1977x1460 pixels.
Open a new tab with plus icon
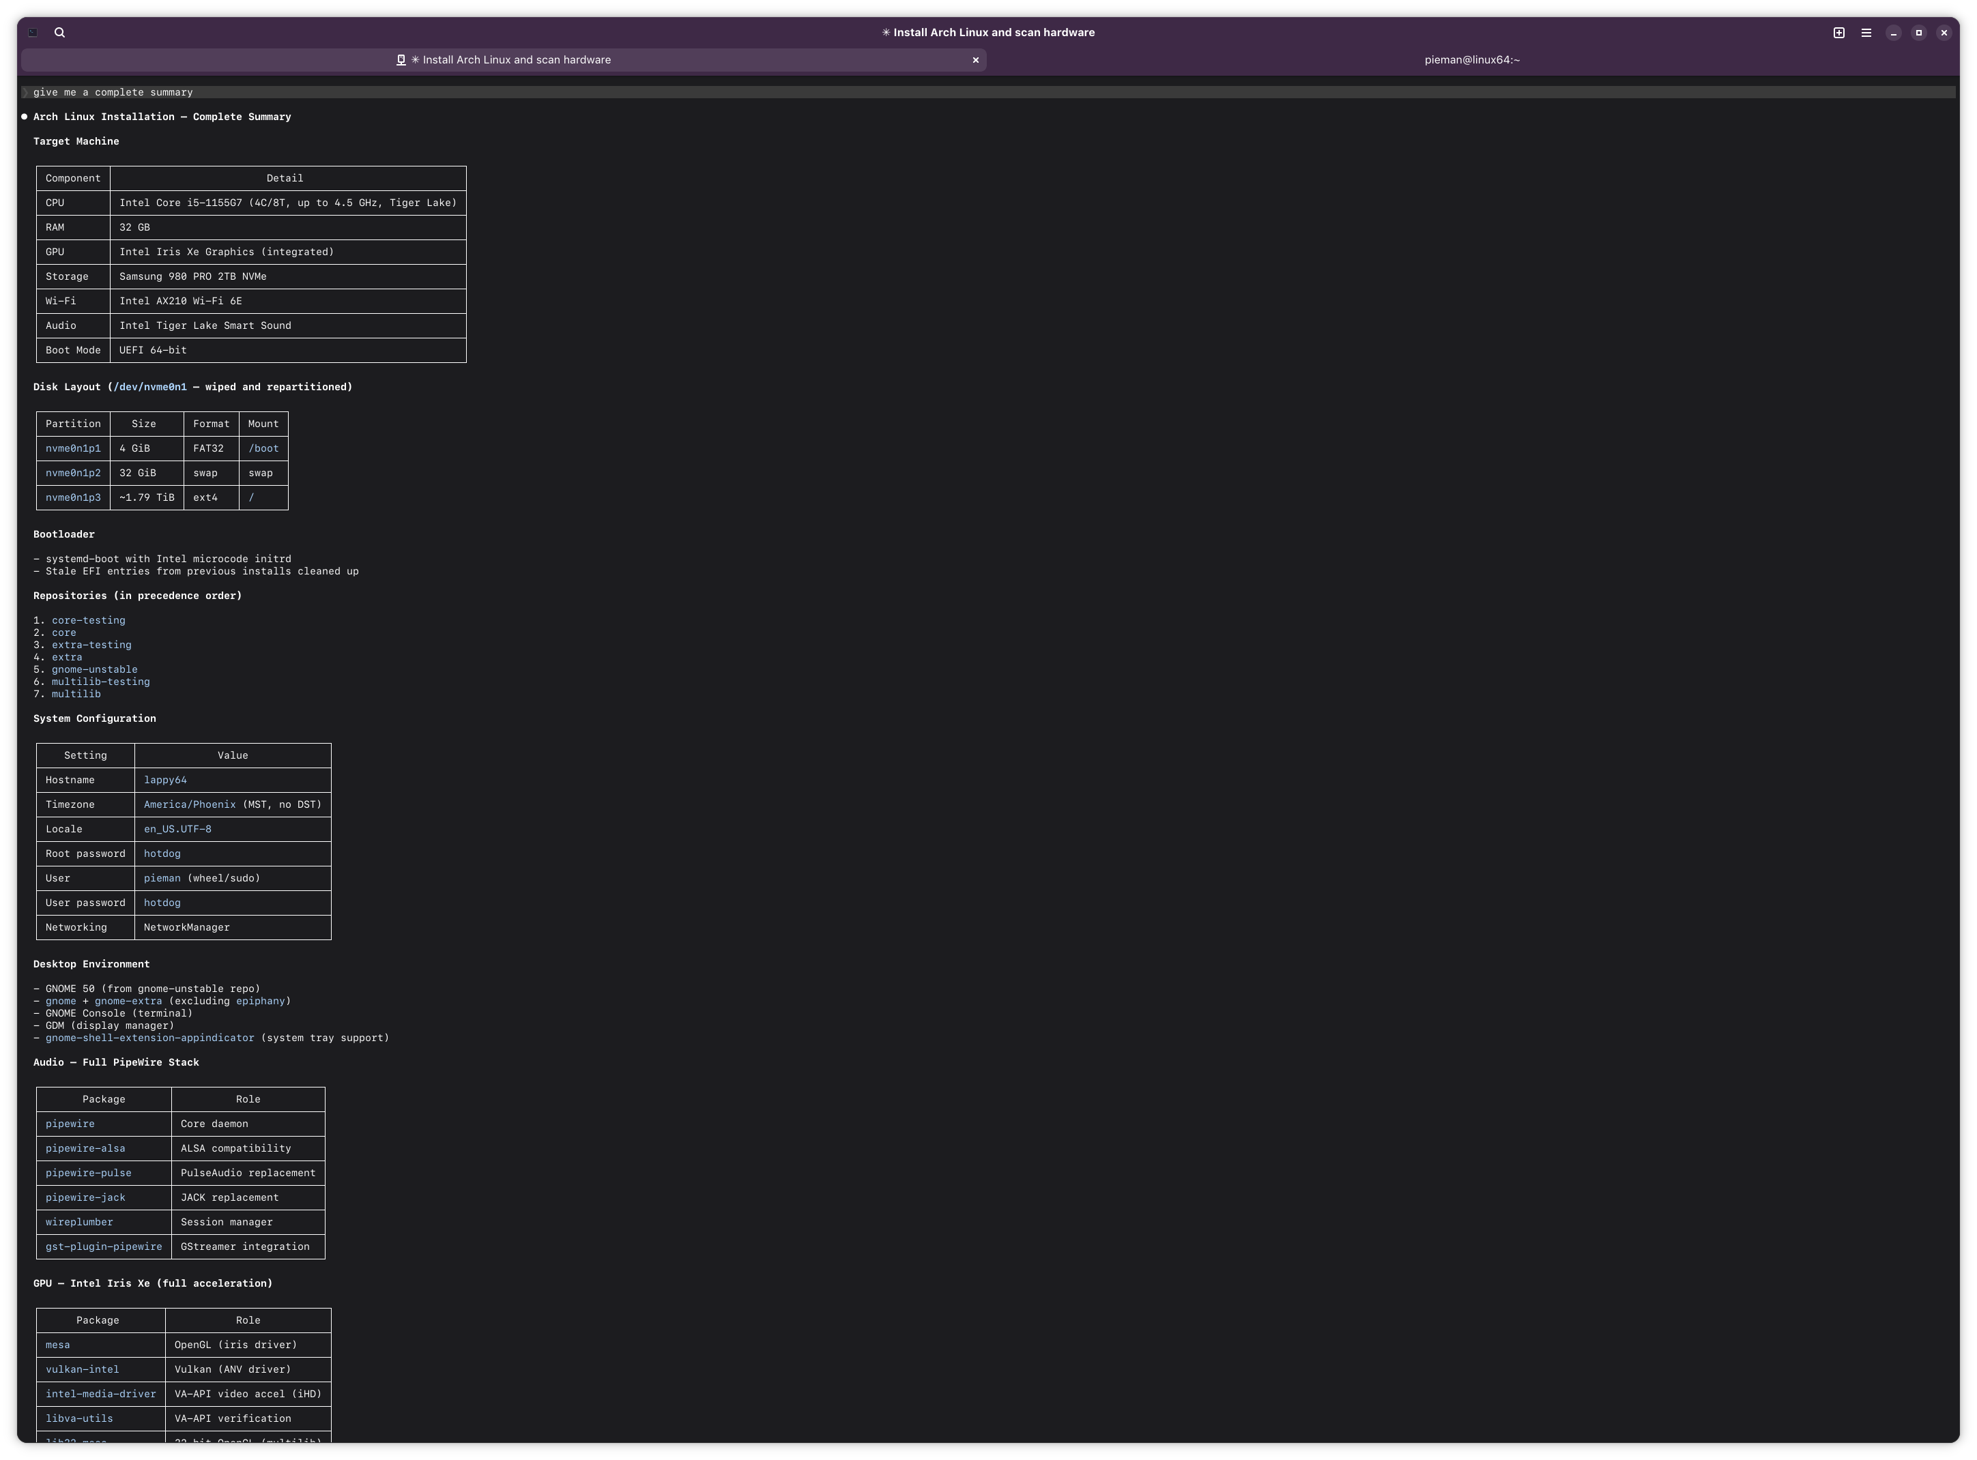pos(1838,33)
